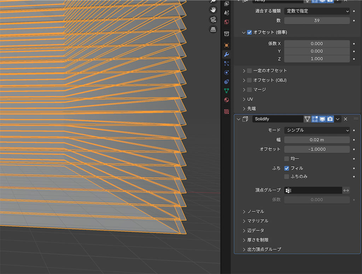Enable ふちのみ rim only checkbox
The height and width of the screenshot is (274, 362).
[x=286, y=177]
